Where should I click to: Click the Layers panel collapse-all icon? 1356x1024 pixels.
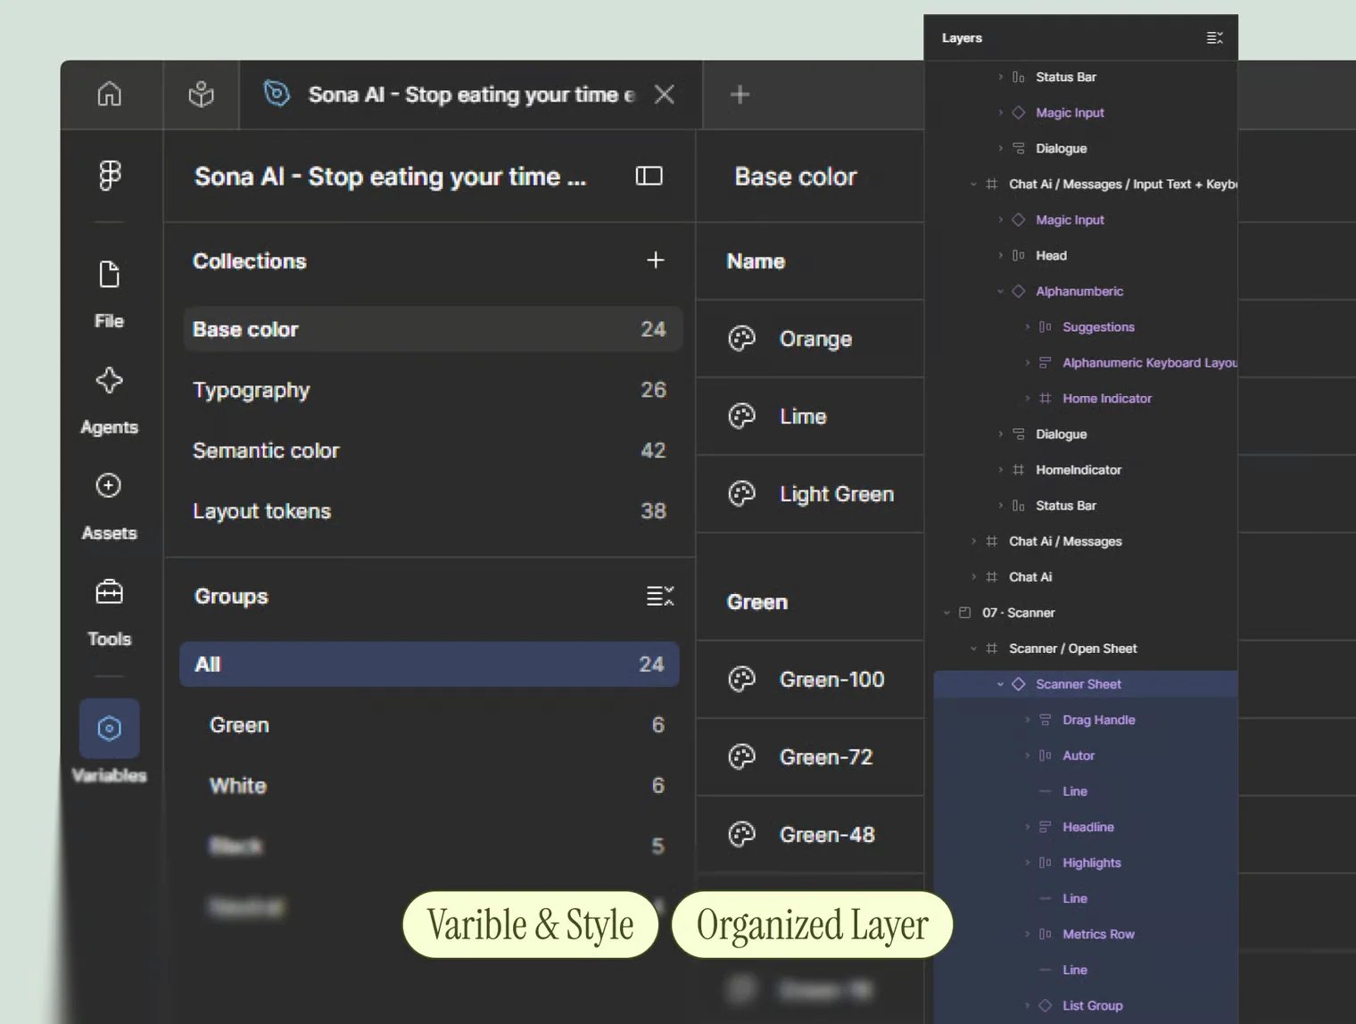pyautogui.click(x=1214, y=37)
